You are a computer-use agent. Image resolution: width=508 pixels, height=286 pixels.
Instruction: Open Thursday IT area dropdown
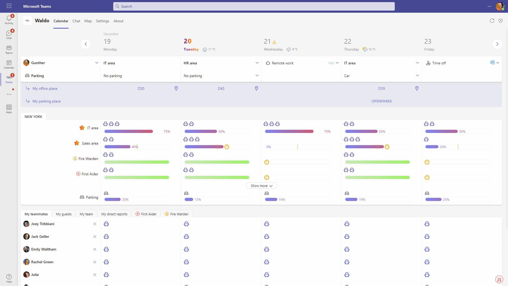[418, 63]
